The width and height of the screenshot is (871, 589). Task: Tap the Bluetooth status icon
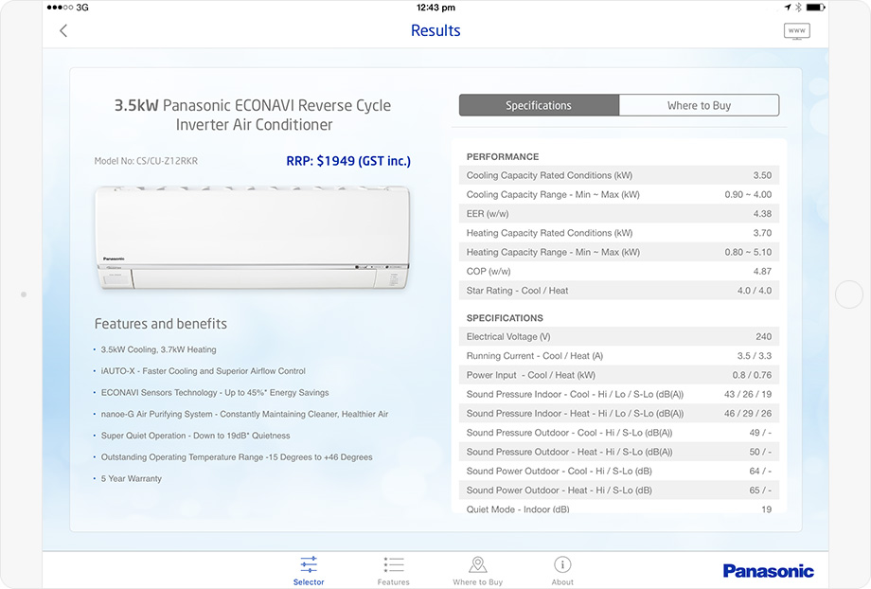click(x=798, y=8)
